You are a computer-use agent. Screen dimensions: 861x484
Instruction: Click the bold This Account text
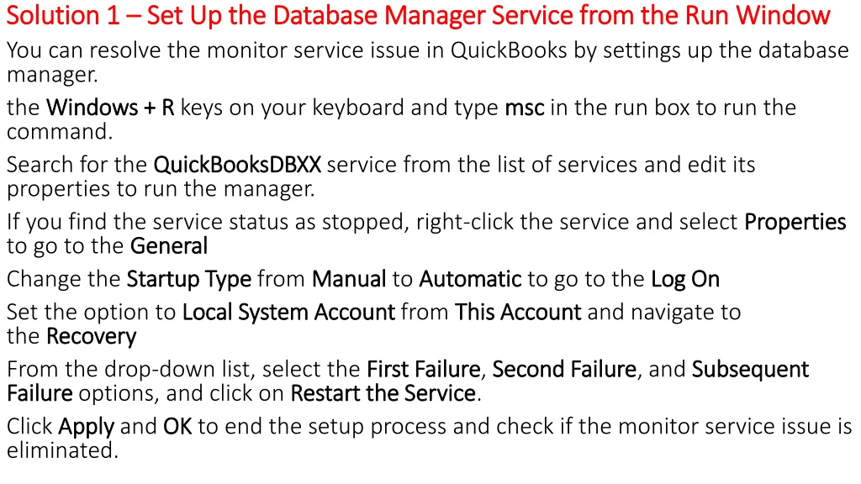click(518, 312)
